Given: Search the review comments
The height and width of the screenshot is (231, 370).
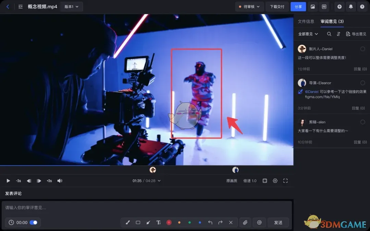Looking at the screenshot, I should click(x=329, y=34).
